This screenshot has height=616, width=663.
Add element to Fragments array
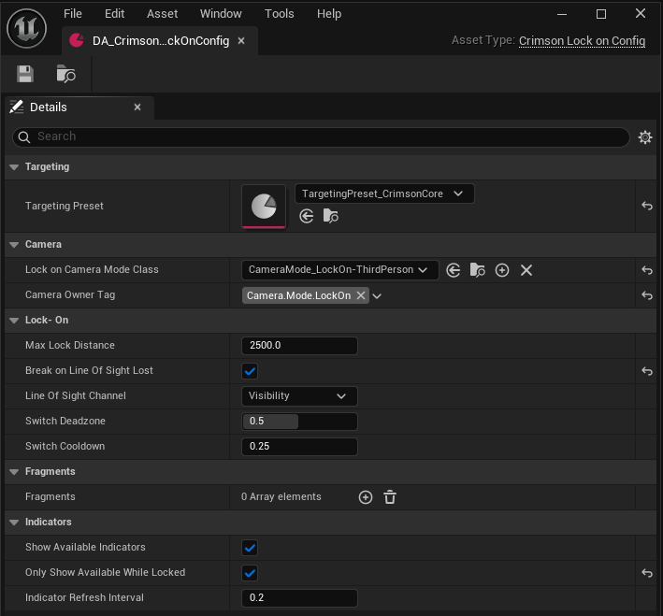coord(366,497)
